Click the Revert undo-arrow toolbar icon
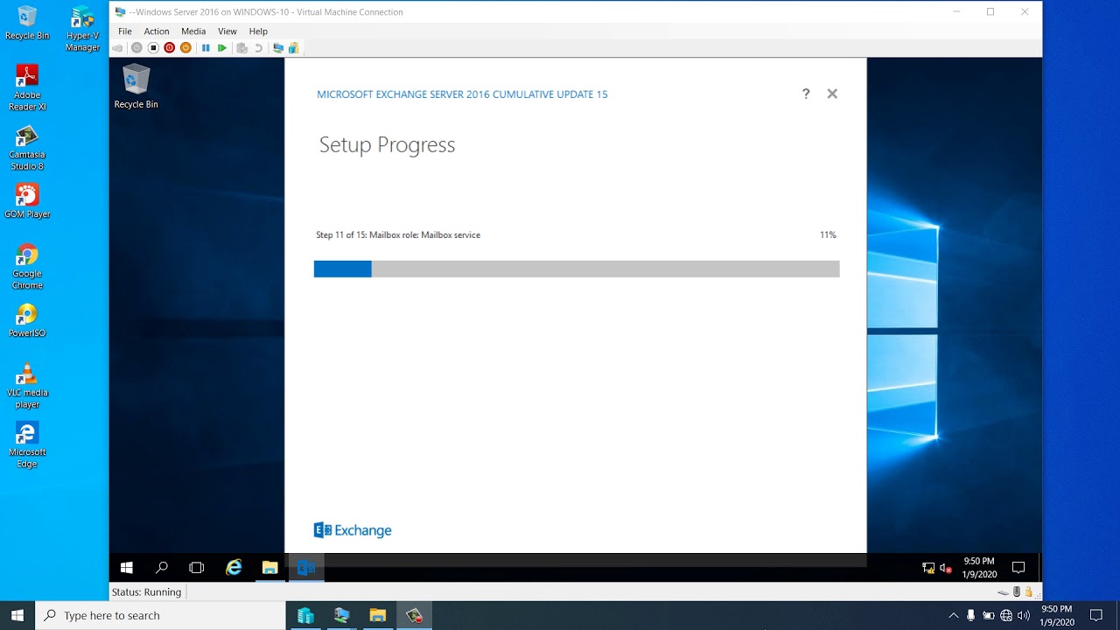This screenshot has width=1120, height=630. point(258,48)
